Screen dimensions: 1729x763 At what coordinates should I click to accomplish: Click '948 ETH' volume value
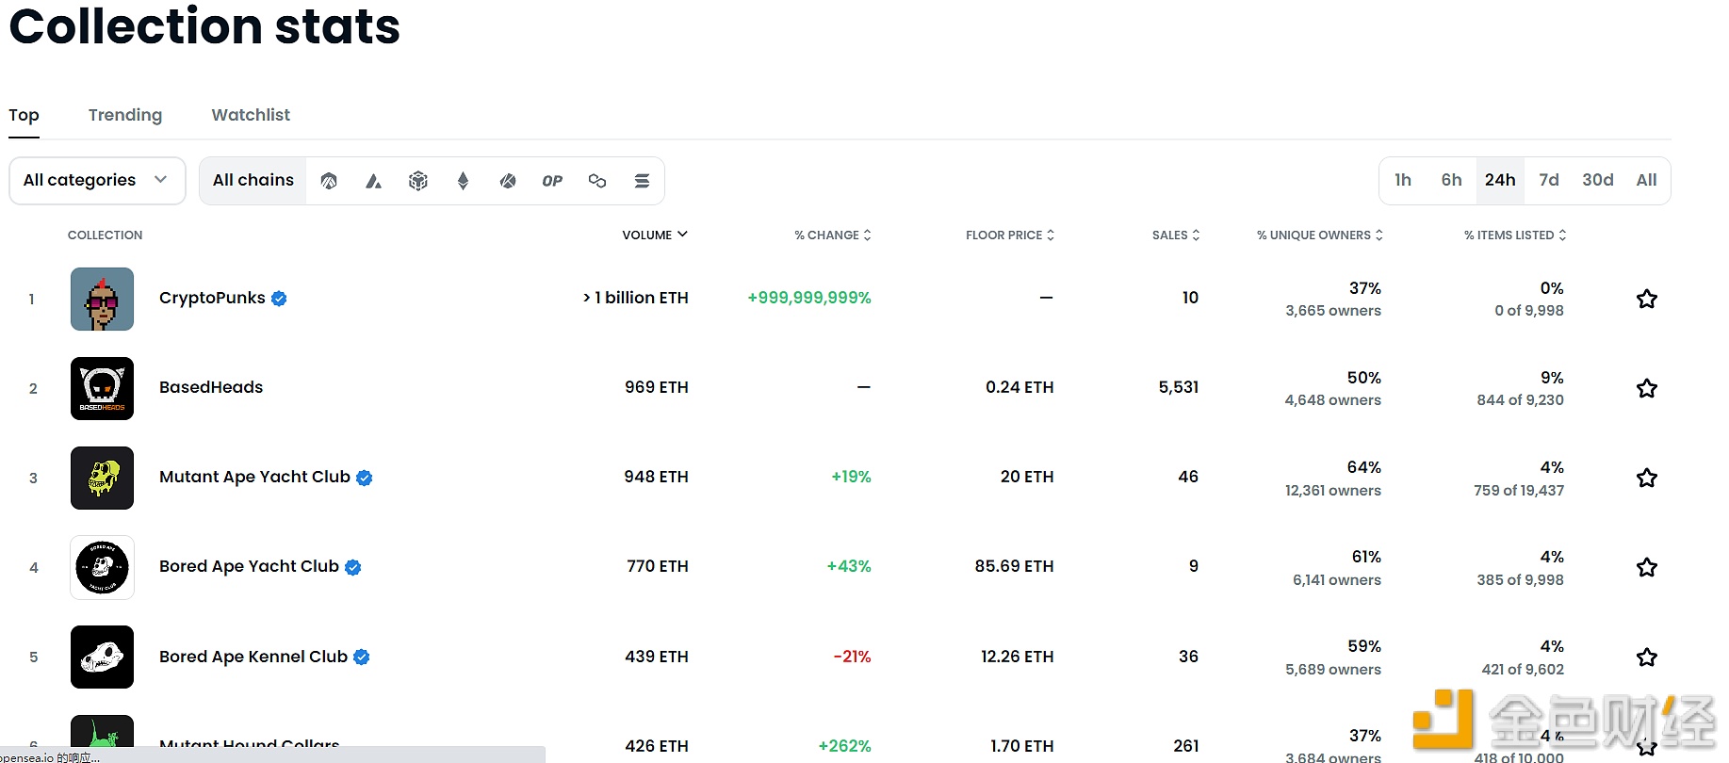pyautogui.click(x=656, y=477)
